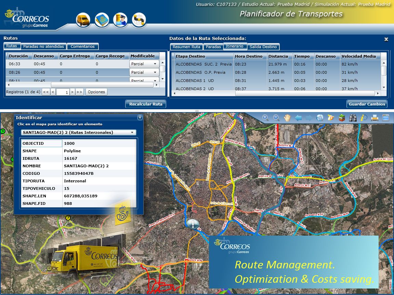Open the Resumen Ruta tab
394x295 pixels.
click(x=186, y=47)
